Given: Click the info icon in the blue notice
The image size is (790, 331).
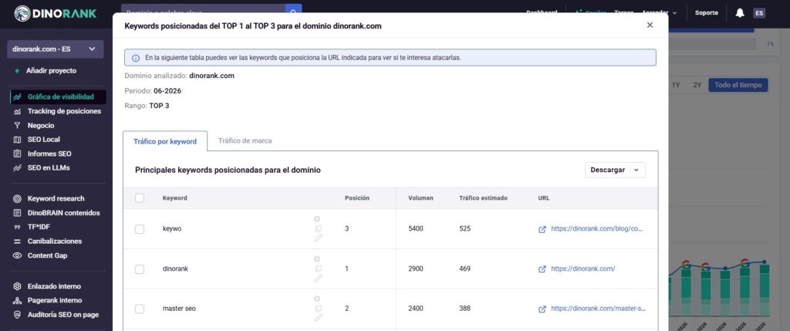Looking at the screenshot, I should click(136, 58).
